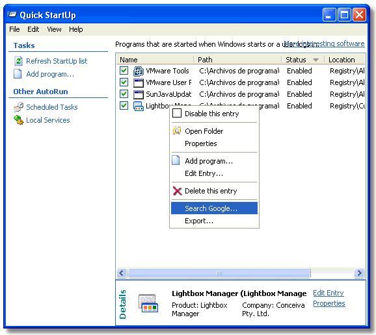Click the Refresh StartUp list icon
The image size is (376, 335).
tap(18, 61)
